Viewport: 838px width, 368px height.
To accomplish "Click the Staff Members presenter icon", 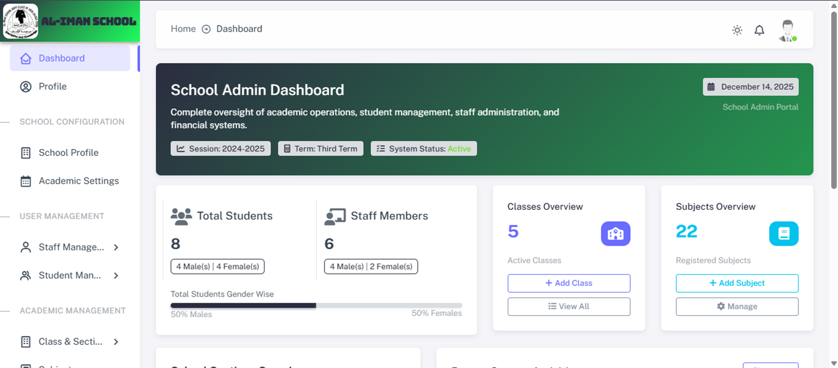I will [x=335, y=216].
